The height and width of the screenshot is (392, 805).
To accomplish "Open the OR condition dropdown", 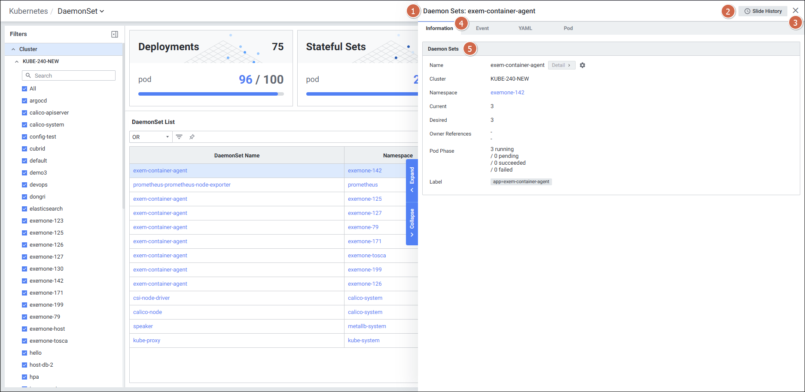I will point(150,137).
